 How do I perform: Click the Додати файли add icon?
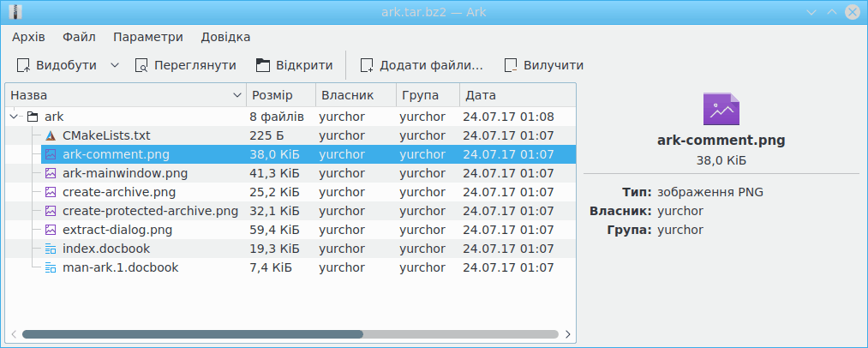[x=368, y=65]
